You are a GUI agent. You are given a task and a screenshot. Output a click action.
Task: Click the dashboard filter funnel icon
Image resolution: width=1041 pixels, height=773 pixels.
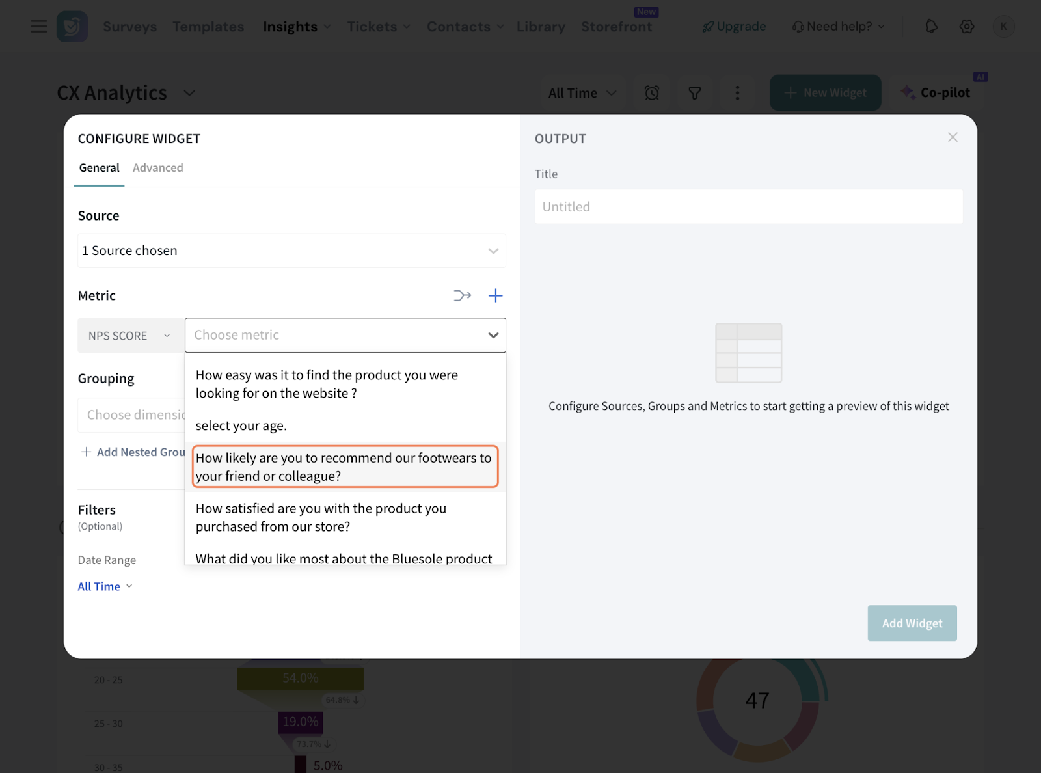(x=695, y=93)
